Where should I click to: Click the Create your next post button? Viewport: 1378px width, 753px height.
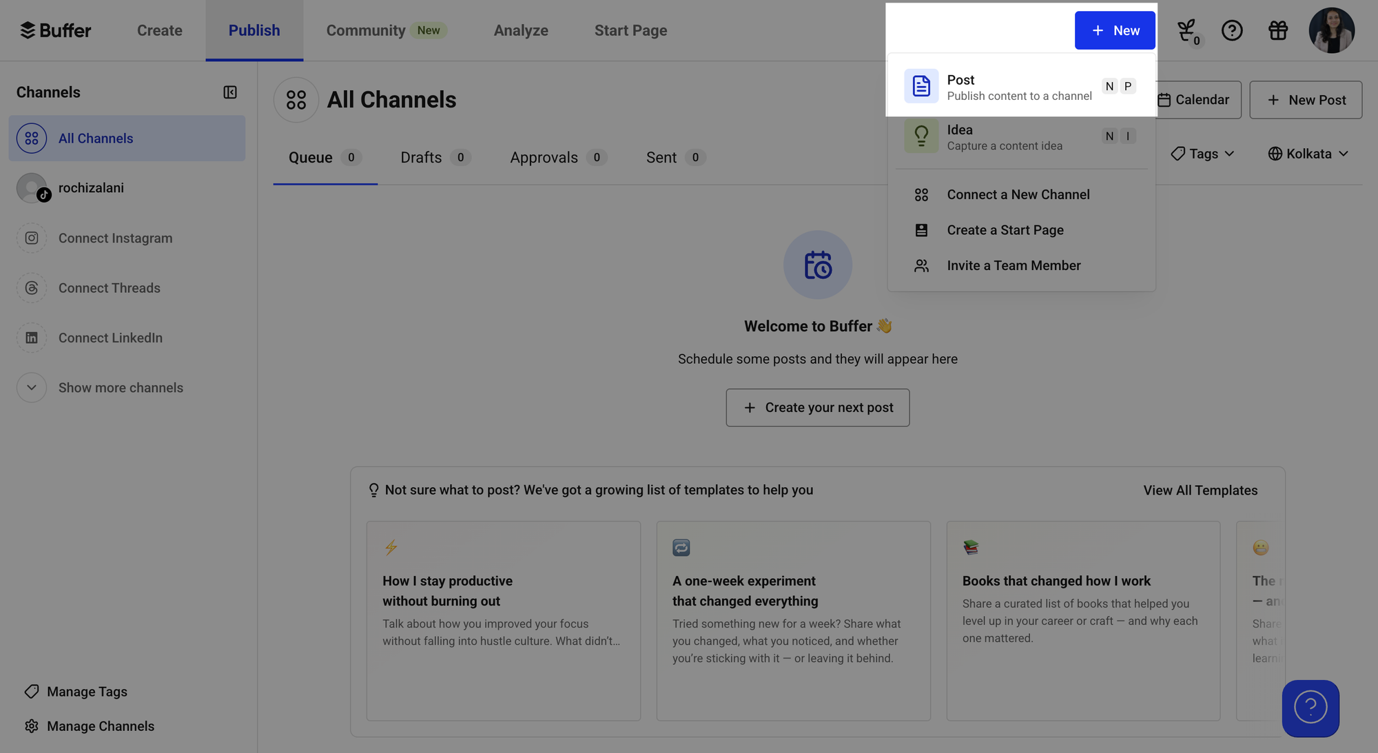[817, 407]
